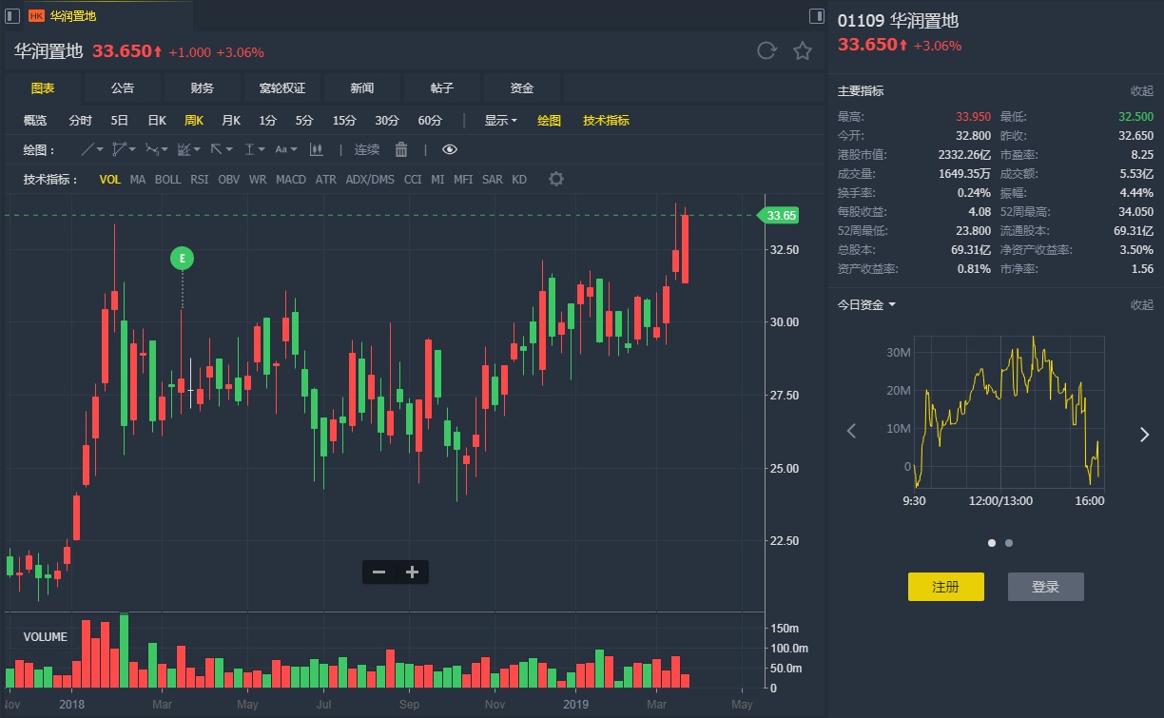Click the 登录 login button
Screen dimensions: 1164x718
click(x=1045, y=587)
